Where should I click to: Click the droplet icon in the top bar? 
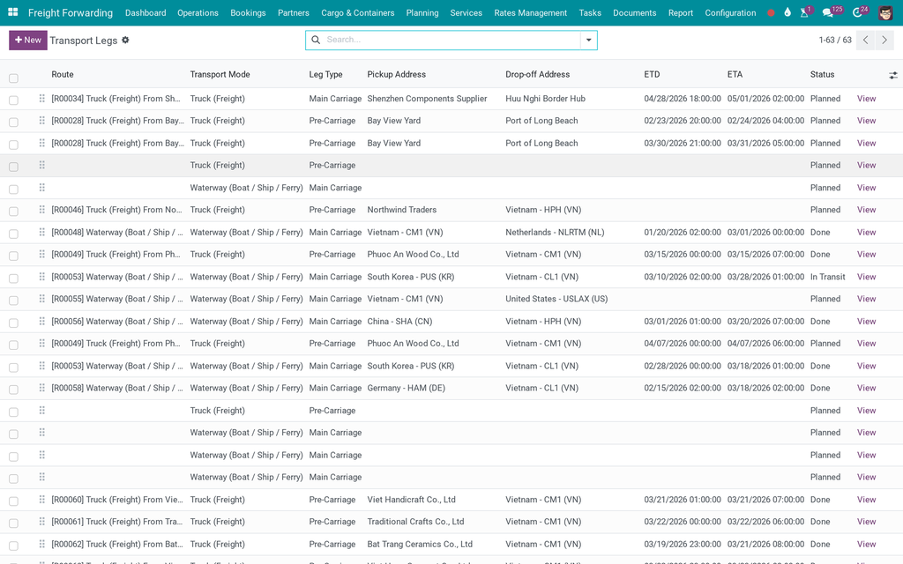pyautogui.click(x=787, y=12)
